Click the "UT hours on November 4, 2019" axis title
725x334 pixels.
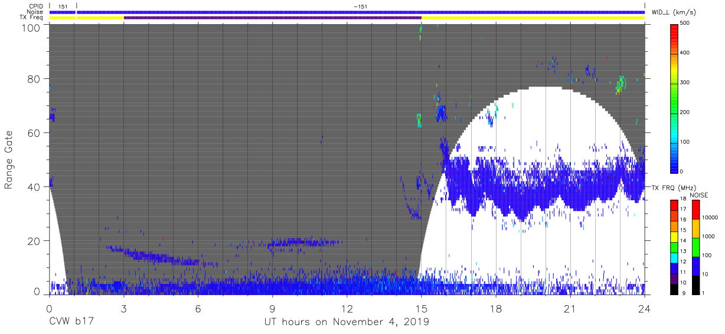tap(346, 322)
